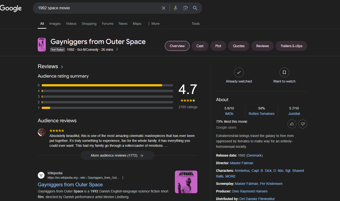Open the Justdial rating link
Image resolution: width=340 pixels, height=201 pixels.
(x=294, y=114)
